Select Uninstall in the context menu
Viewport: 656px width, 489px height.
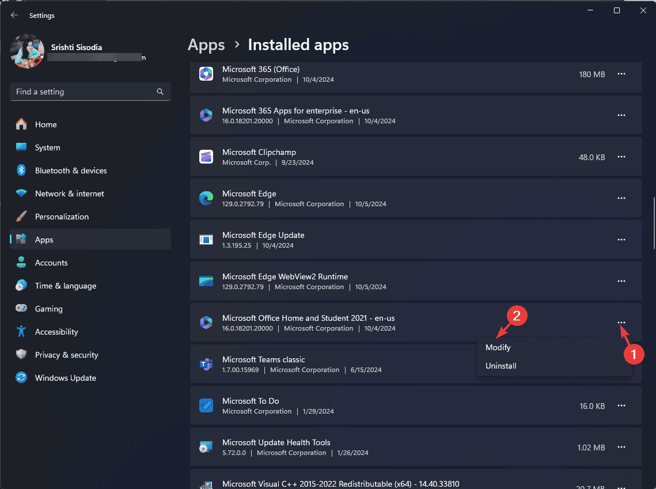click(501, 366)
